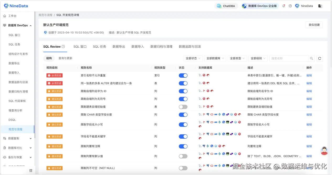This screenshot has height=175, width=332.
Task: Click the help question mark icon in header
Action: 290,6
